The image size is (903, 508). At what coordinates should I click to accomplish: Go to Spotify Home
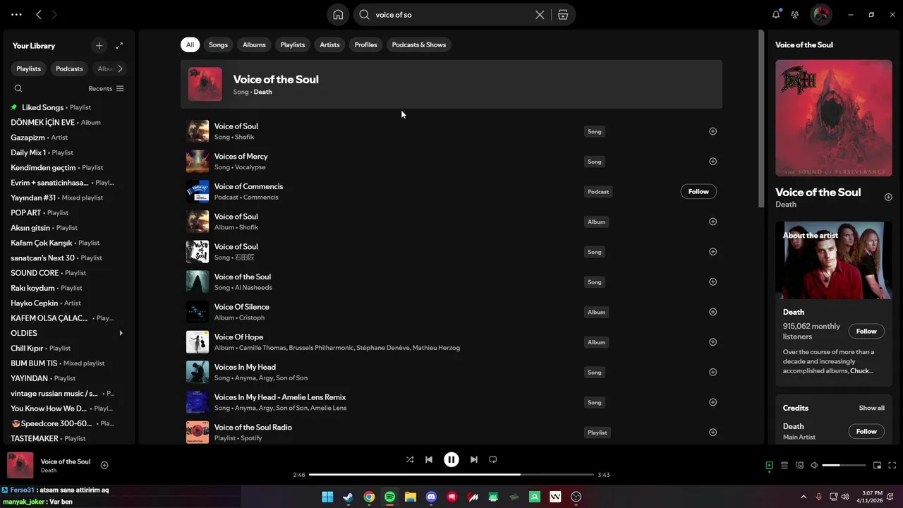(338, 14)
